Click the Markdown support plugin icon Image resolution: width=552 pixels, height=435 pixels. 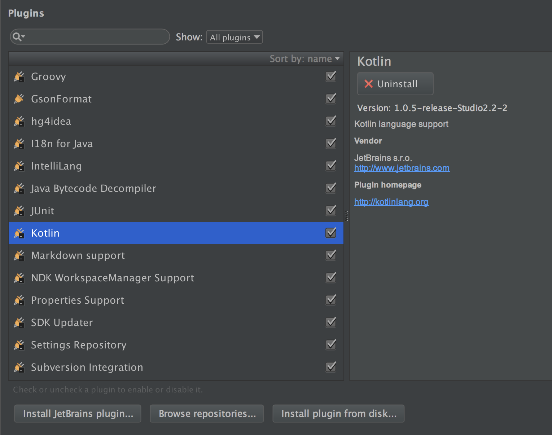click(19, 255)
